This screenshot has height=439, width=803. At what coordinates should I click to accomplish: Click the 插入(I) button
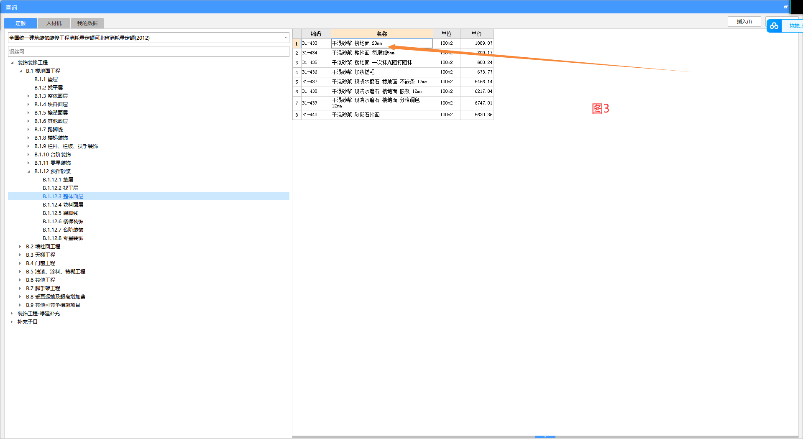click(x=744, y=22)
